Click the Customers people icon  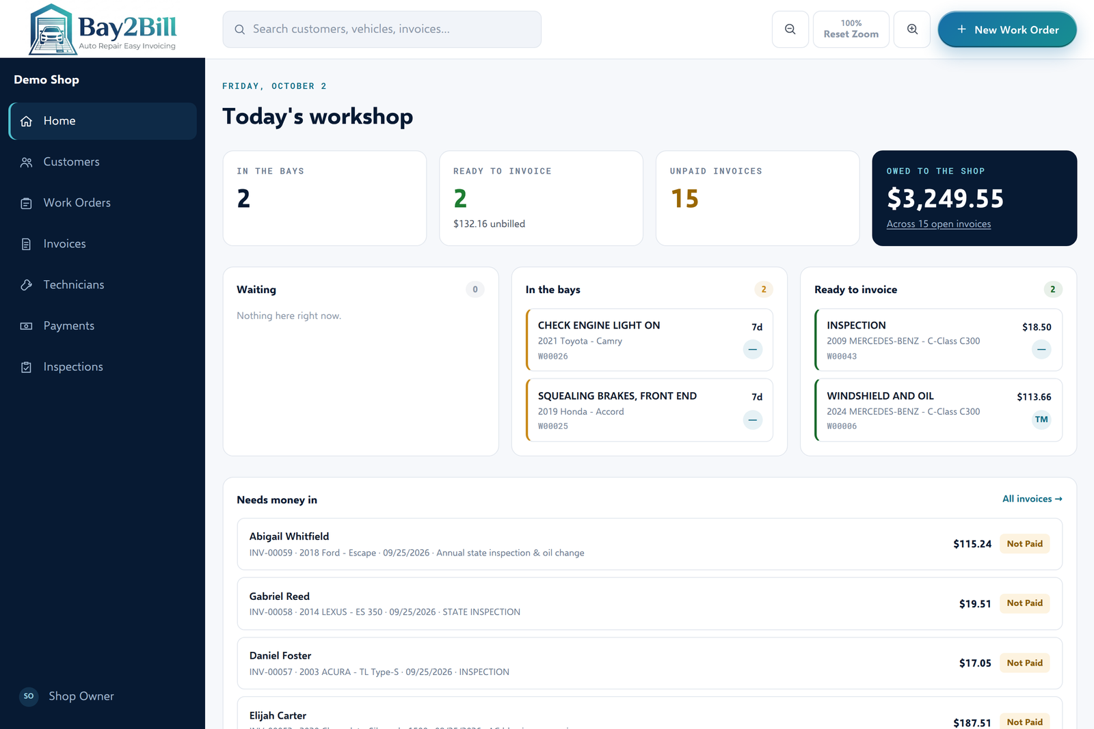pos(26,162)
